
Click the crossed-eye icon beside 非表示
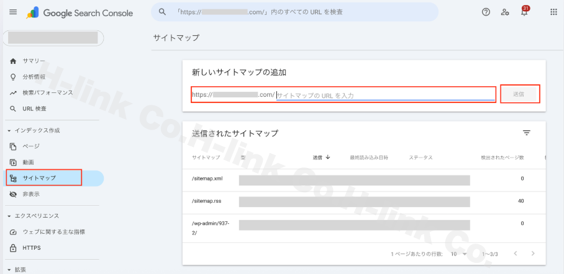pyautogui.click(x=13, y=194)
